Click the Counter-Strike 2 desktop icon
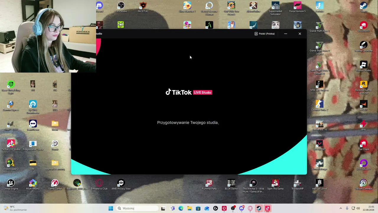This screenshot has height=213, width=378. (x=320, y=106)
